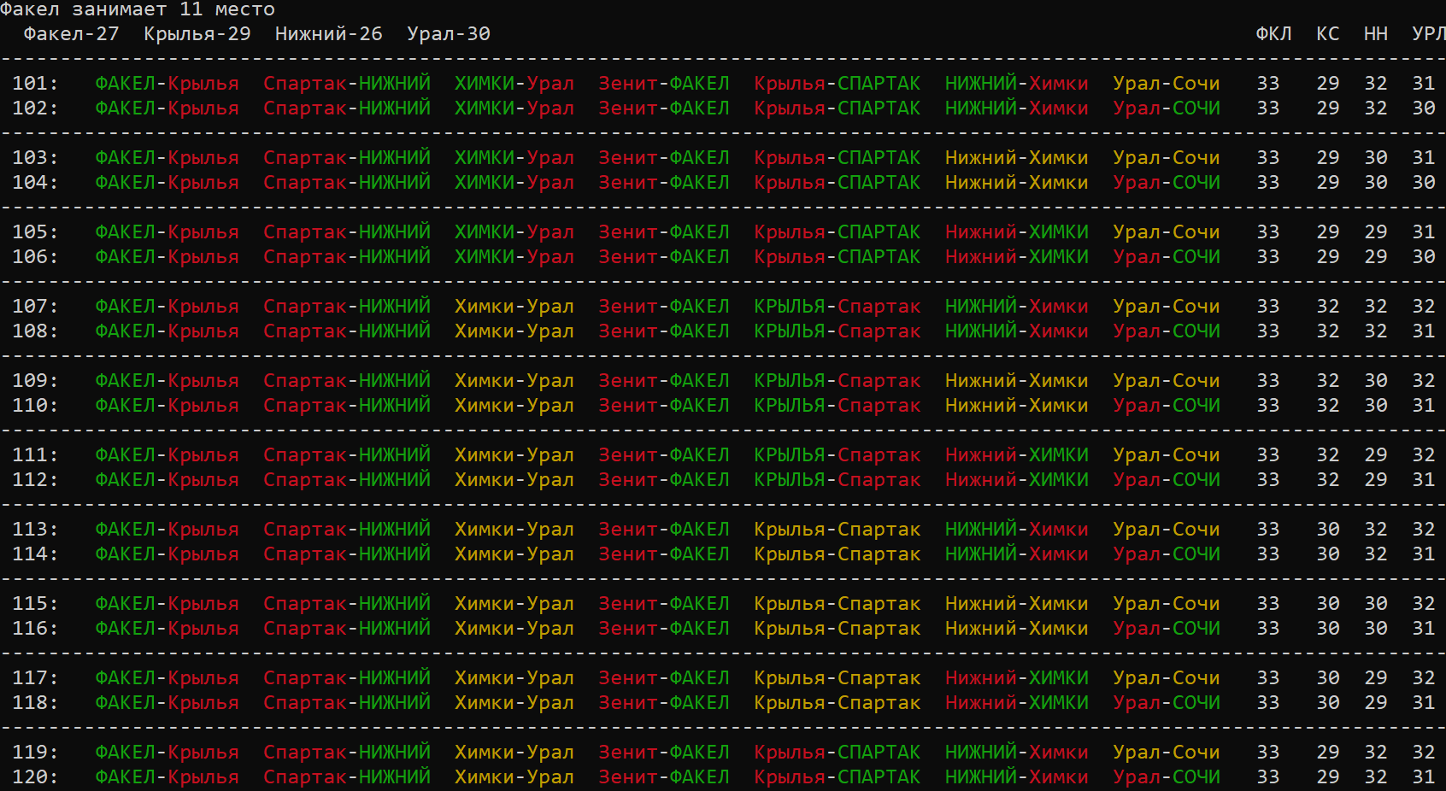
Task: Click row number '110:'
Action: (x=35, y=406)
